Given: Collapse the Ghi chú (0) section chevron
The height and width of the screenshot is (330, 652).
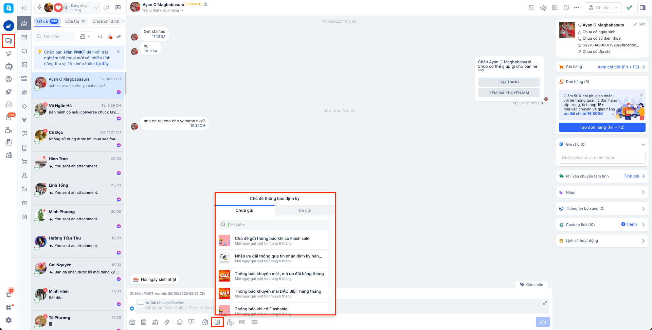Looking at the screenshot, I should 643,144.
